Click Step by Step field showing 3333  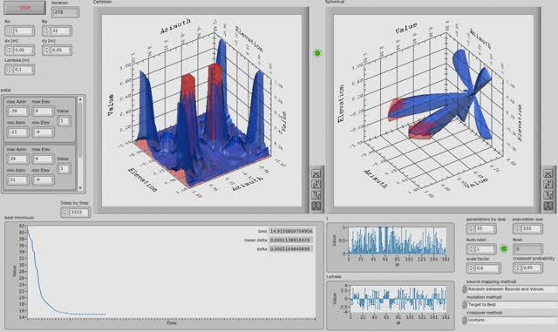click(x=78, y=212)
